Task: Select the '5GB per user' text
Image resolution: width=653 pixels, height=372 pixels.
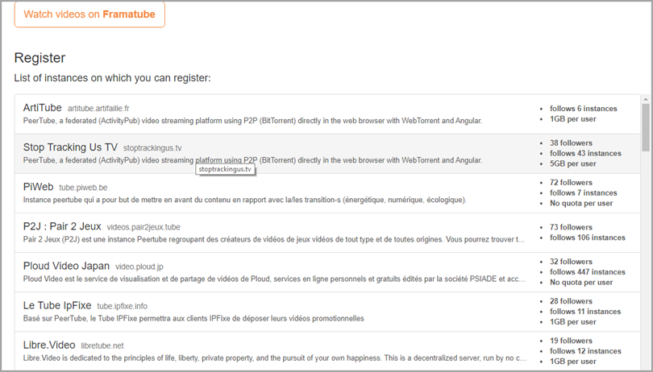Action: (x=572, y=164)
